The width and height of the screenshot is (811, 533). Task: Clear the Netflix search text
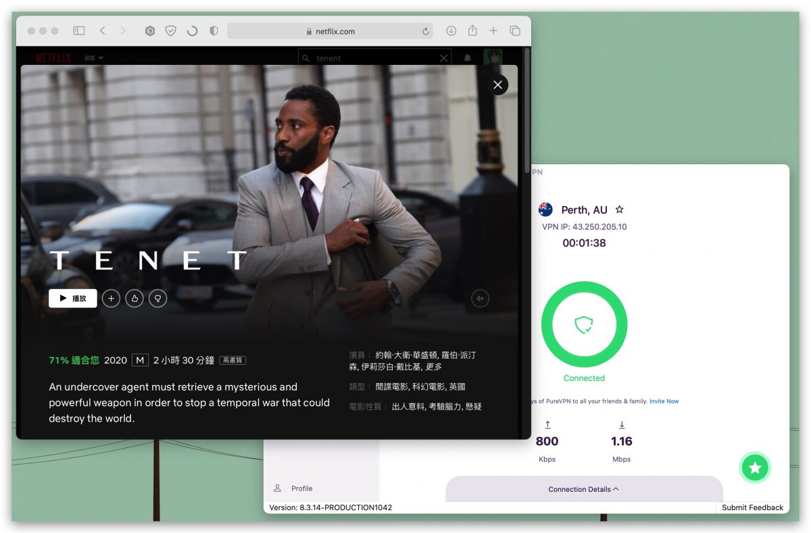(x=443, y=58)
